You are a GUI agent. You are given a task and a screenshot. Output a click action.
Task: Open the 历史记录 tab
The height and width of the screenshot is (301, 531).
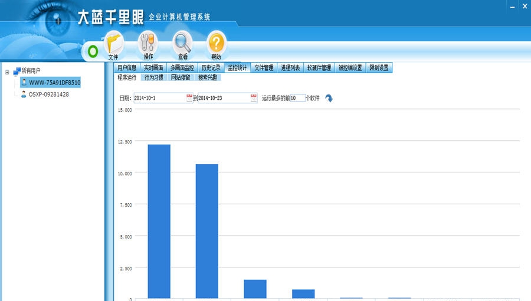[x=210, y=68]
